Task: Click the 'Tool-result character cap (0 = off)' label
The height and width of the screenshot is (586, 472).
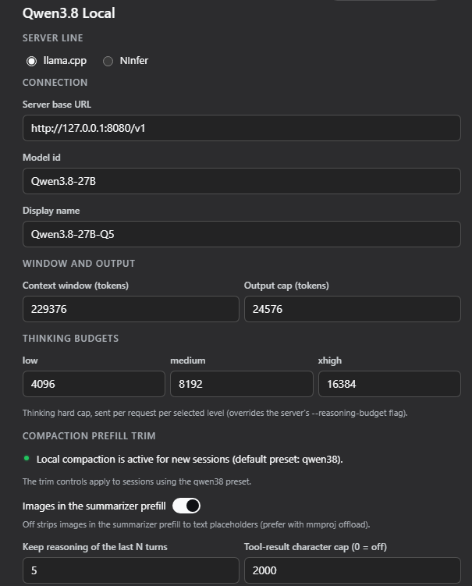Action: tap(315, 547)
